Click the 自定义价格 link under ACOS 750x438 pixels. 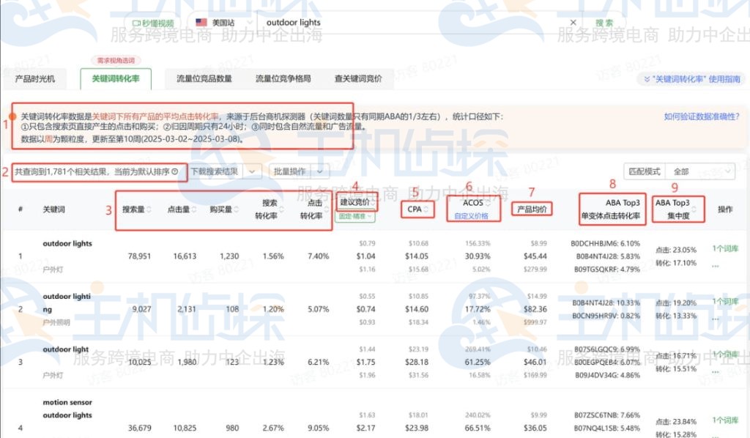pyautogui.click(x=472, y=217)
